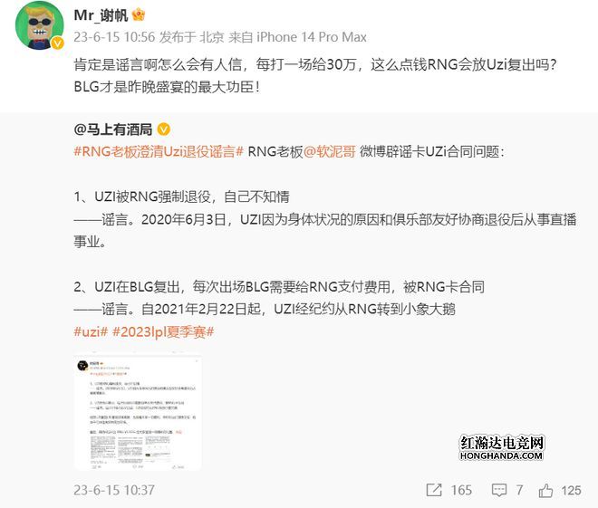Click the repost share icon
This screenshot has height=508, width=598.
[x=434, y=490]
